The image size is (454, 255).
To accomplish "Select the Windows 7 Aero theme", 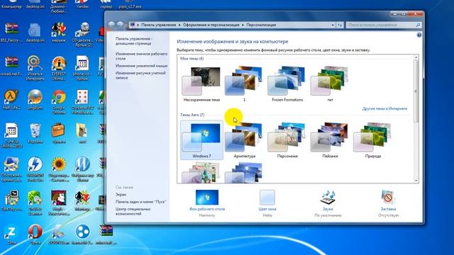I will click(201, 140).
